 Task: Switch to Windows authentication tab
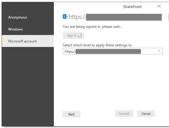(x=28, y=29)
